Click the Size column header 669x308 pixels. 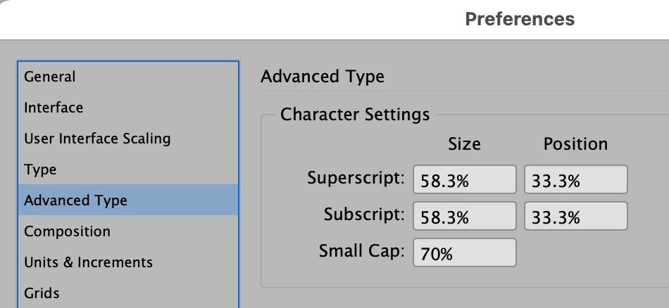464,144
